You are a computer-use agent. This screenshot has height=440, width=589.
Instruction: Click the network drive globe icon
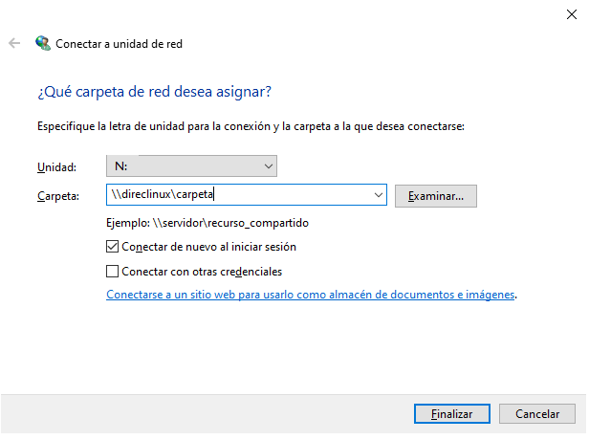coord(43,43)
